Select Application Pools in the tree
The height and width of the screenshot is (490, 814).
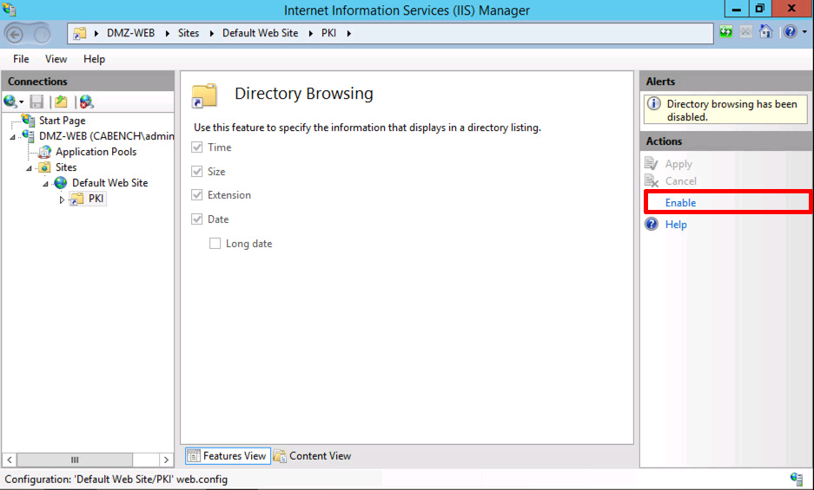tap(96, 152)
